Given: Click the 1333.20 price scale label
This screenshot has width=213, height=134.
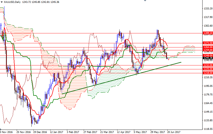Looking at the screenshot, I should click(x=208, y=9).
